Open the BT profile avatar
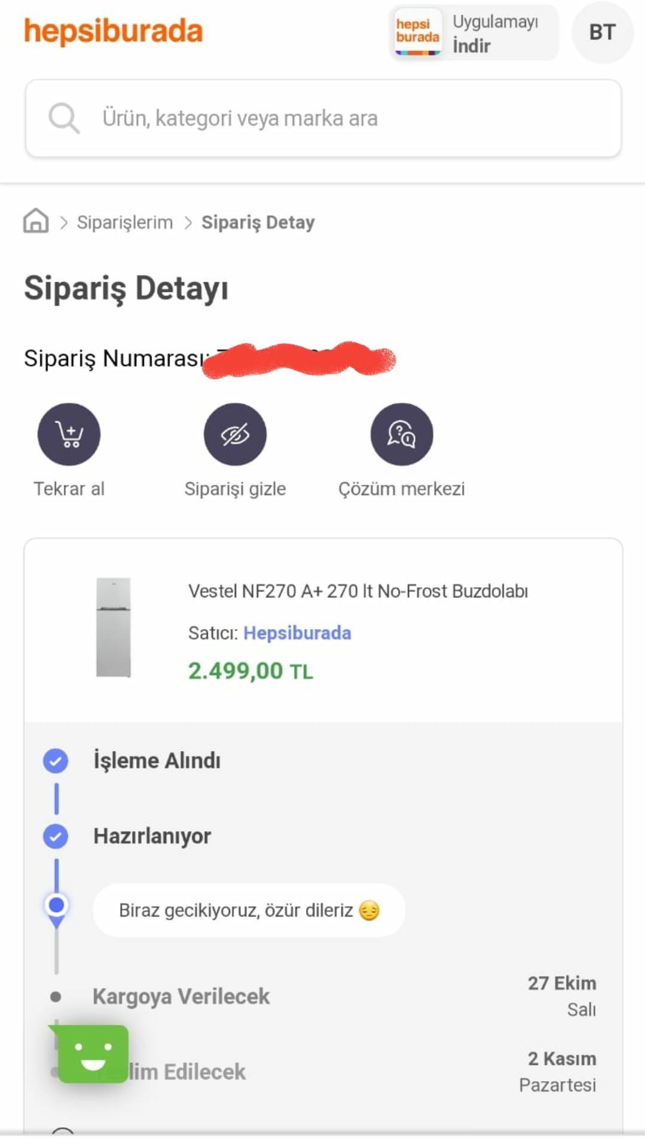645x1138 pixels. pyautogui.click(x=602, y=32)
